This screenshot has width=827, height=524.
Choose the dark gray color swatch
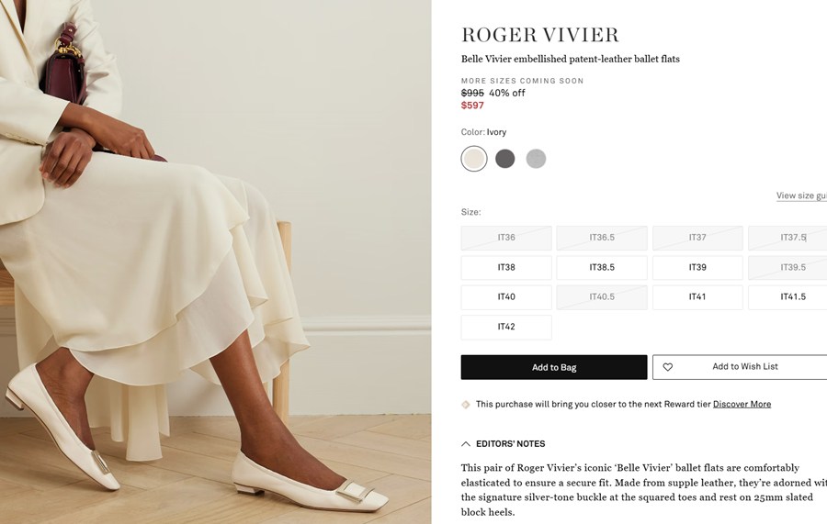tap(504, 159)
